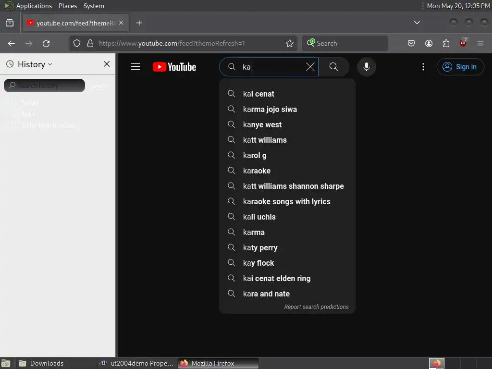Viewport: 492px width, 369px height.
Task: Clear the YouTube search query
Action: 310,67
